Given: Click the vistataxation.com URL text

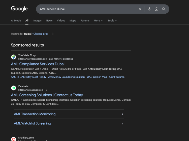Looking at the screenshot, I should coord(46,59).
